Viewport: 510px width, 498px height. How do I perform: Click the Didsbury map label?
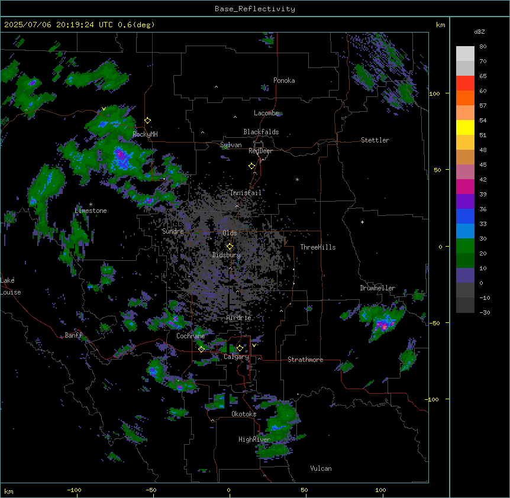(x=227, y=255)
